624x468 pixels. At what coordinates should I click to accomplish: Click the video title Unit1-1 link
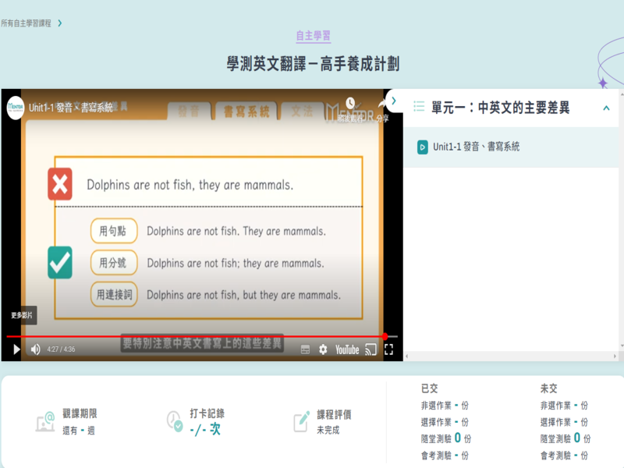(x=70, y=108)
